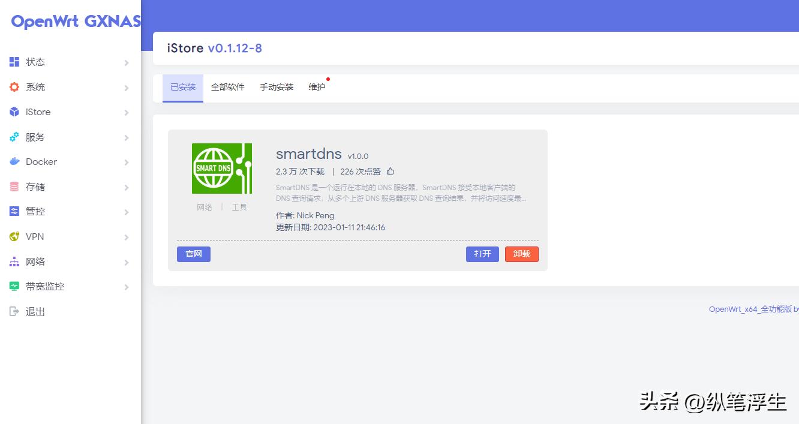This screenshot has height=424, width=799.
Task: Click the 卸载 uninstall button
Action: 521,254
